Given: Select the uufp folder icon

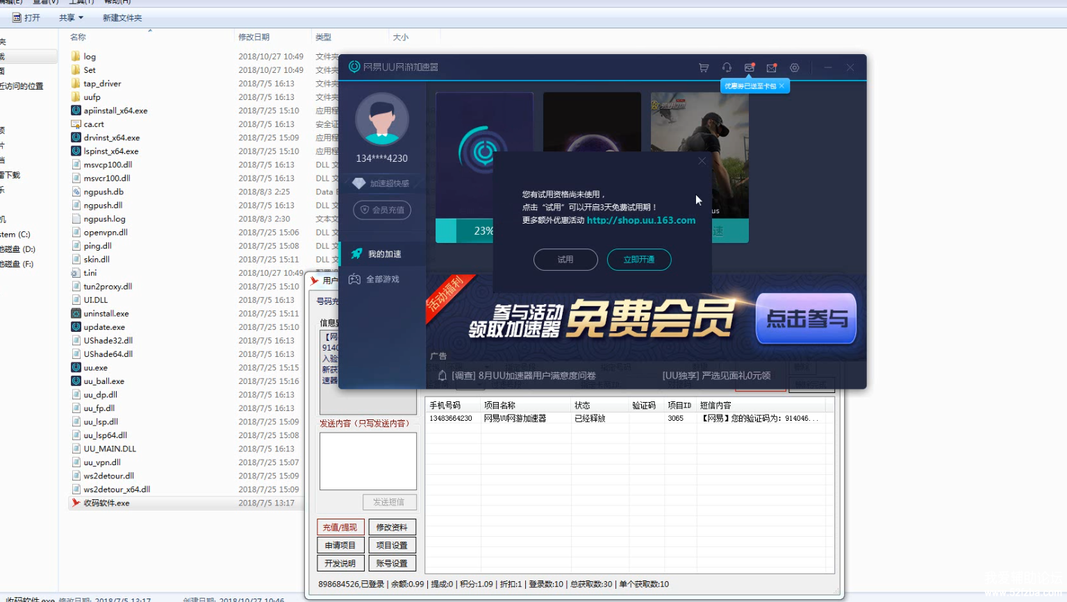Looking at the screenshot, I should (76, 97).
